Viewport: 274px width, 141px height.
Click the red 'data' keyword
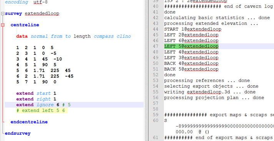[x=22, y=36]
